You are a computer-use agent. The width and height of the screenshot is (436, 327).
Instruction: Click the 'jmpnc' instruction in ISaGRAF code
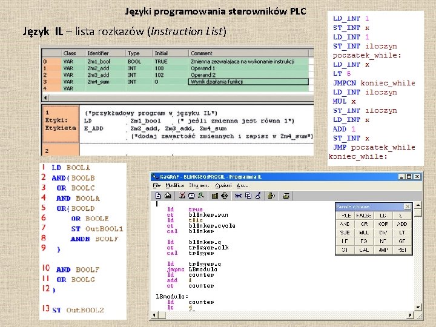pyautogui.click(x=176, y=269)
